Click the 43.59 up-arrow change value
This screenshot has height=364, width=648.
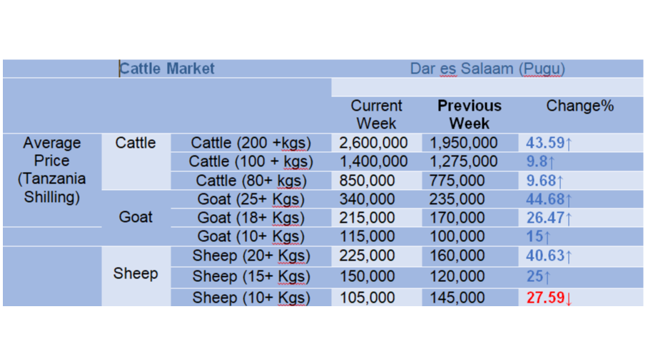tap(549, 143)
